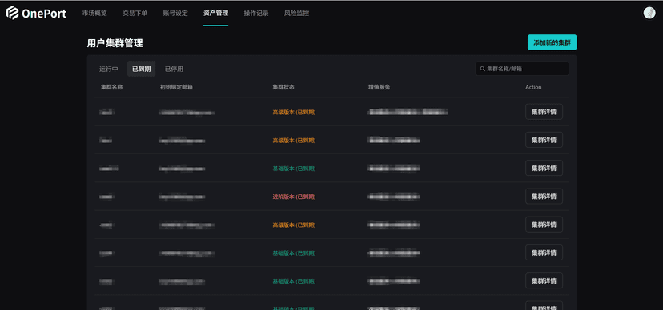
Task: Show 运行中 clusters tab
Action: [109, 69]
